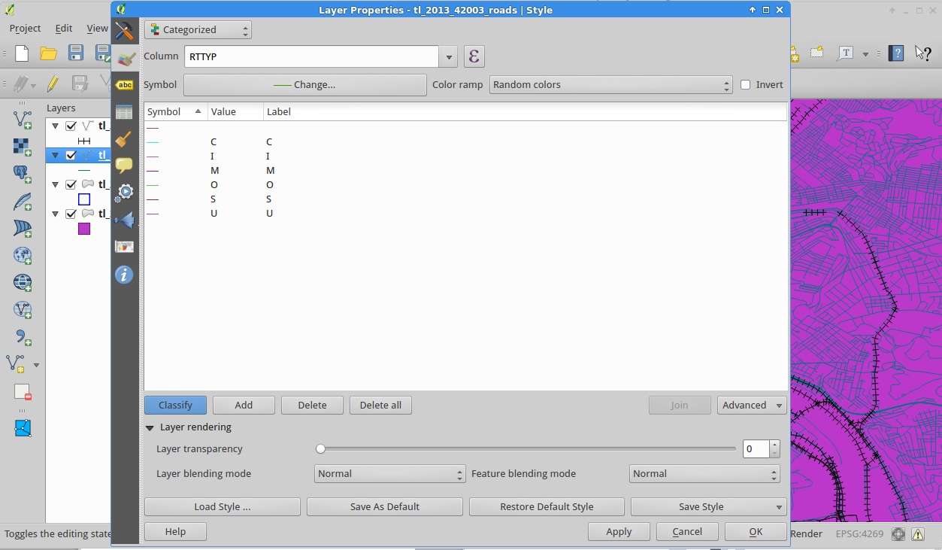Toggle visibility checkbox of the bottom magenta layer
This screenshot has height=550, width=942.
71,214
